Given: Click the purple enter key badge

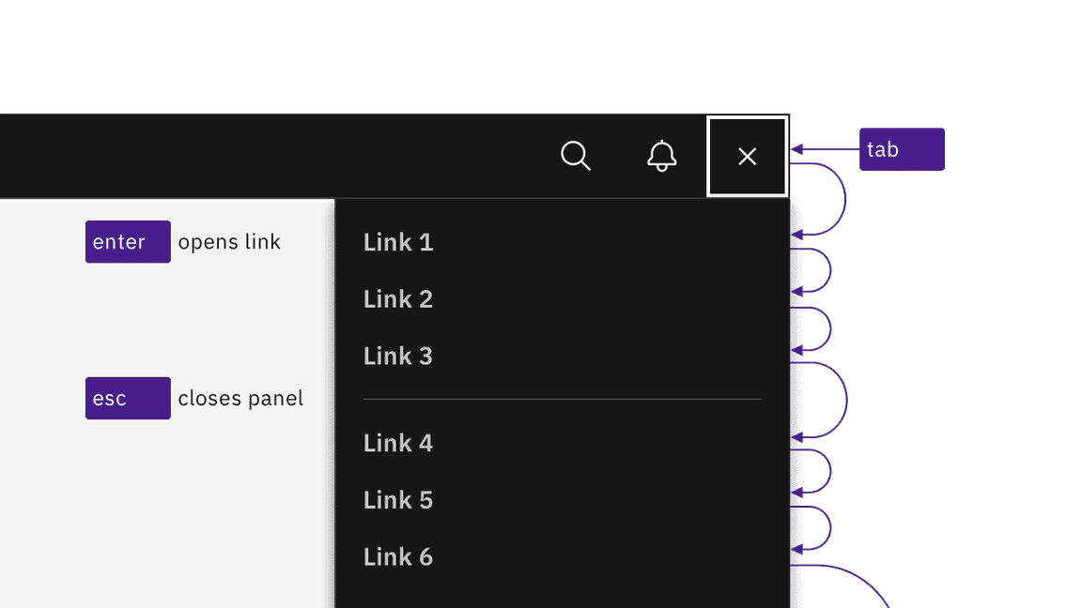Looking at the screenshot, I should pyautogui.click(x=127, y=241).
